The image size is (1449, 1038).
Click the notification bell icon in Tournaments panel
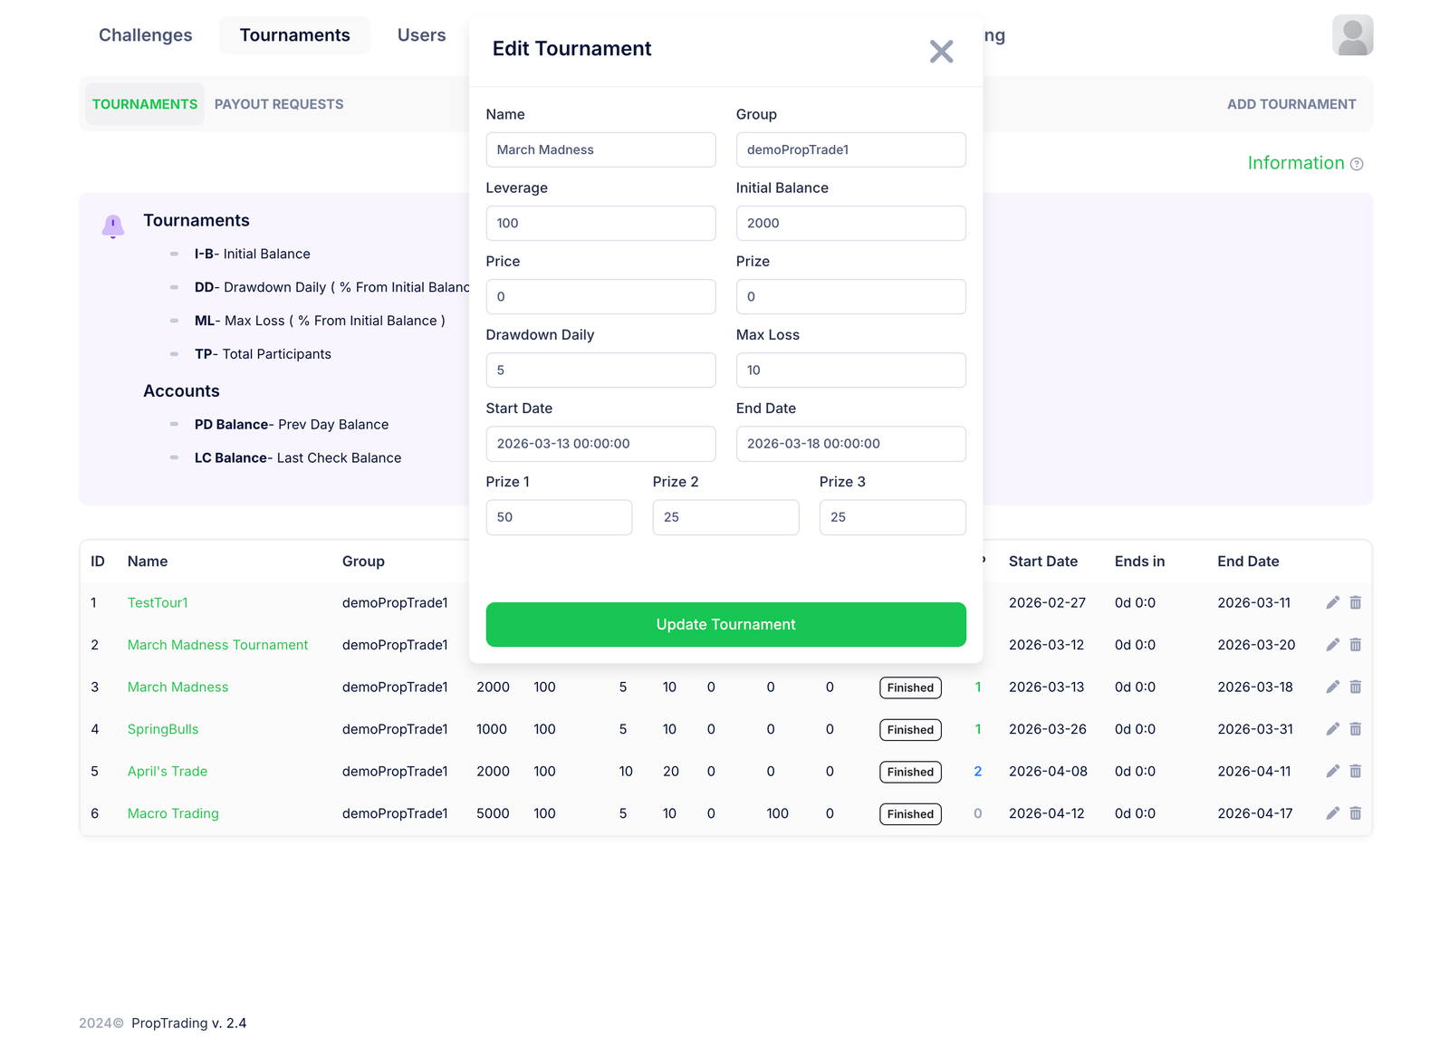click(x=112, y=226)
